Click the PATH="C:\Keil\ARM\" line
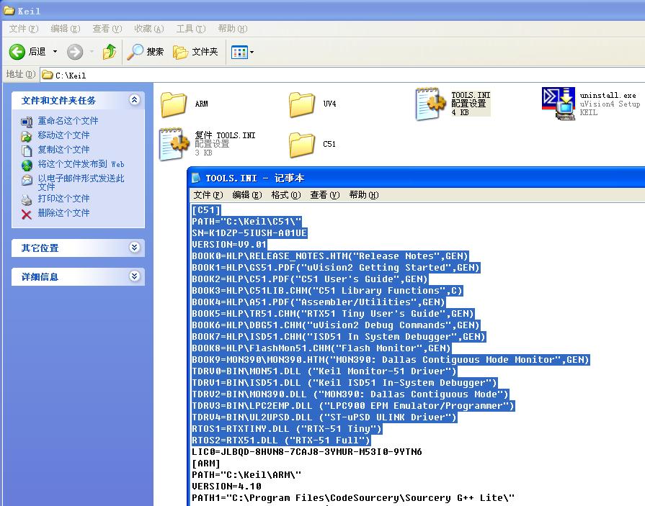 point(246,475)
